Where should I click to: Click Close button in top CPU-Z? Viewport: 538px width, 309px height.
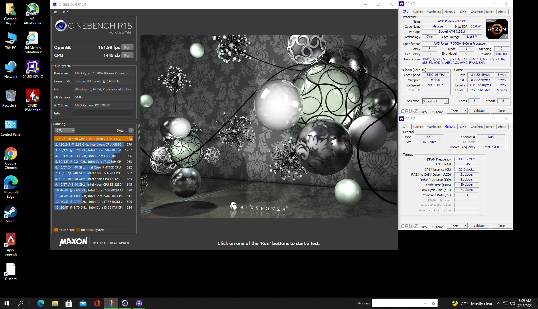coord(501,111)
